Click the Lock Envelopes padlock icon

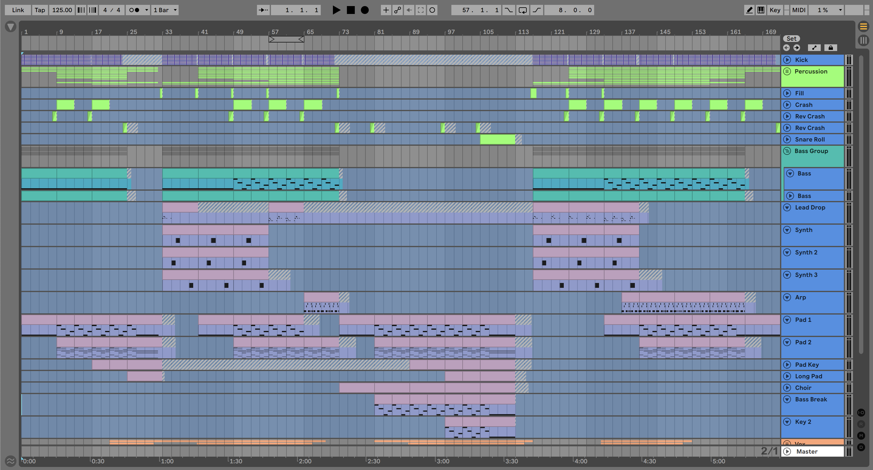click(831, 48)
